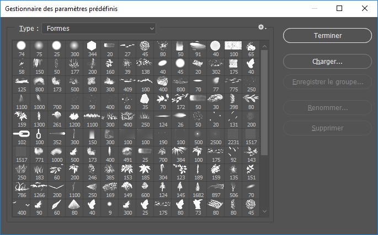Select the chain link brush labeled 102
This screenshot has width=378, height=235.
[22, 134]
